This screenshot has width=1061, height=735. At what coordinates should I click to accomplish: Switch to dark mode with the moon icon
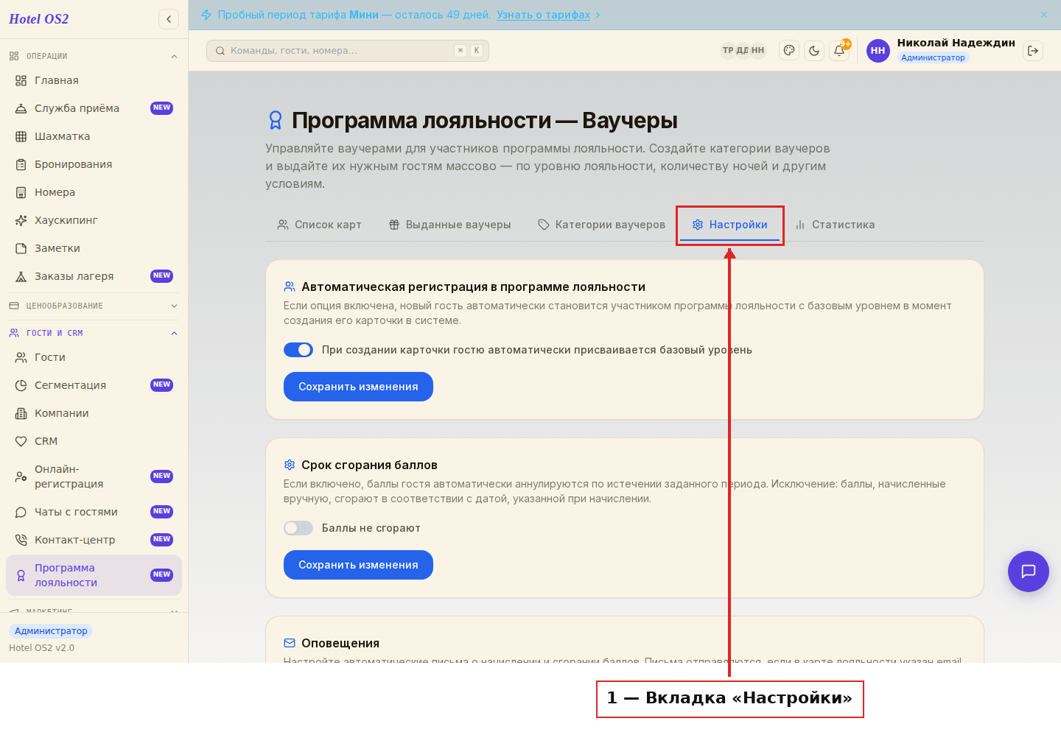pos(814,51)
